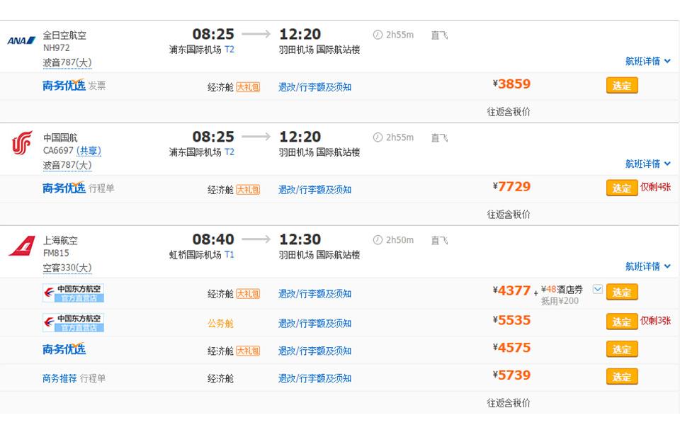The height and width of the screenshot is (425, 680).
Task: Click 仅剩4张 notice on Air China fare
Action: [x=656, y=187]
